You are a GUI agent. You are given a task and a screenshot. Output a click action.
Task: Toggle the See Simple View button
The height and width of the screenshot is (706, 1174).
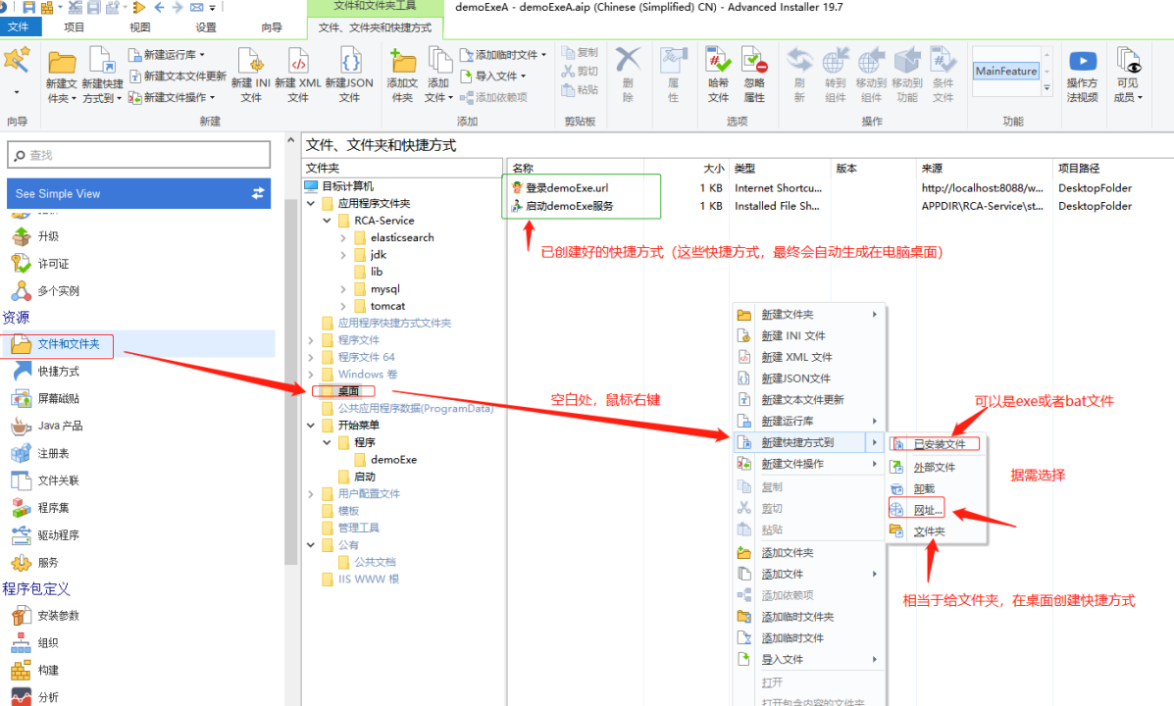pos(138,193)
